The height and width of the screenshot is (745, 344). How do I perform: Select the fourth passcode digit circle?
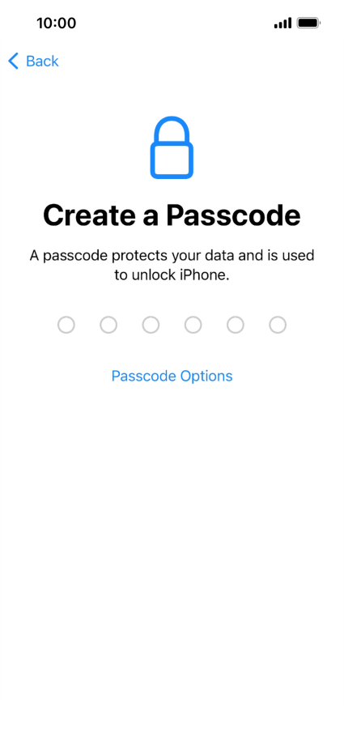[193, 325]
